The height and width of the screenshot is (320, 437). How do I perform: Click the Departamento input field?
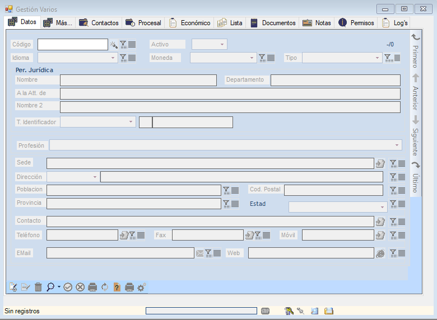pyautogui.click(x=335, y=81)
